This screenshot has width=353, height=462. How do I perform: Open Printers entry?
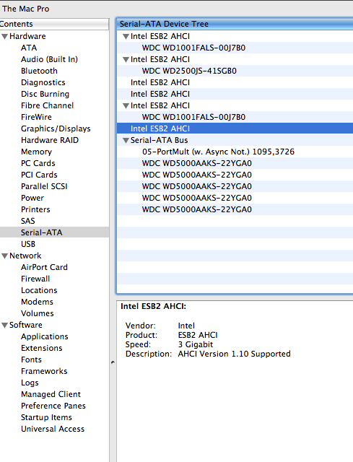pos(35,209)
